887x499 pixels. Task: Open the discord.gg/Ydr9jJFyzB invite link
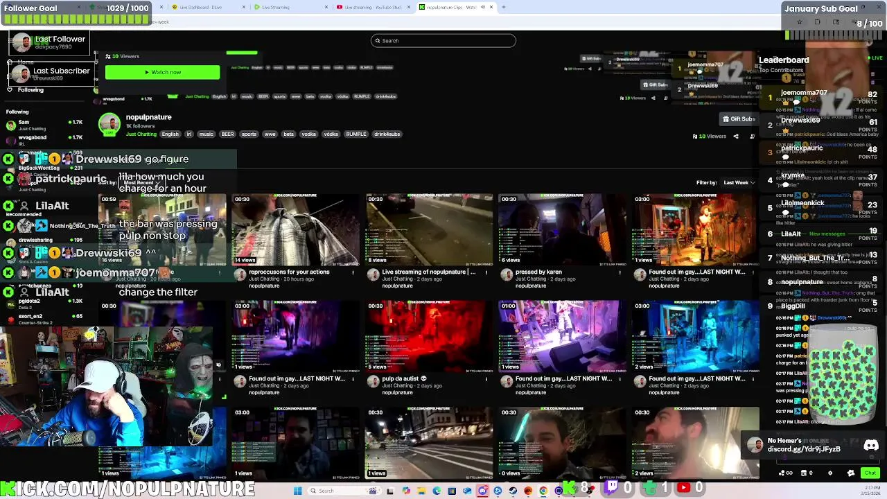pos(804,449)
